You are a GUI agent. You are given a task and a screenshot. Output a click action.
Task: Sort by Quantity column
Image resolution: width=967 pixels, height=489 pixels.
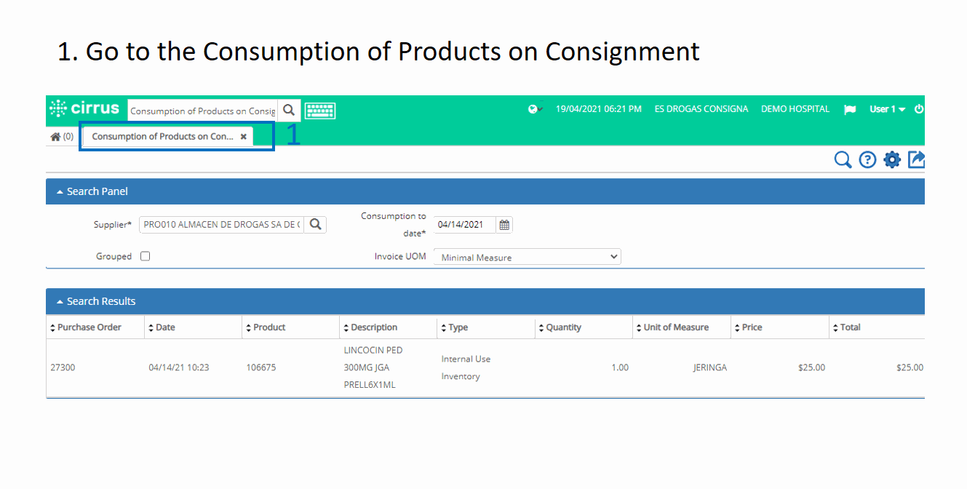pyautogui.click(x=560, y=327)
